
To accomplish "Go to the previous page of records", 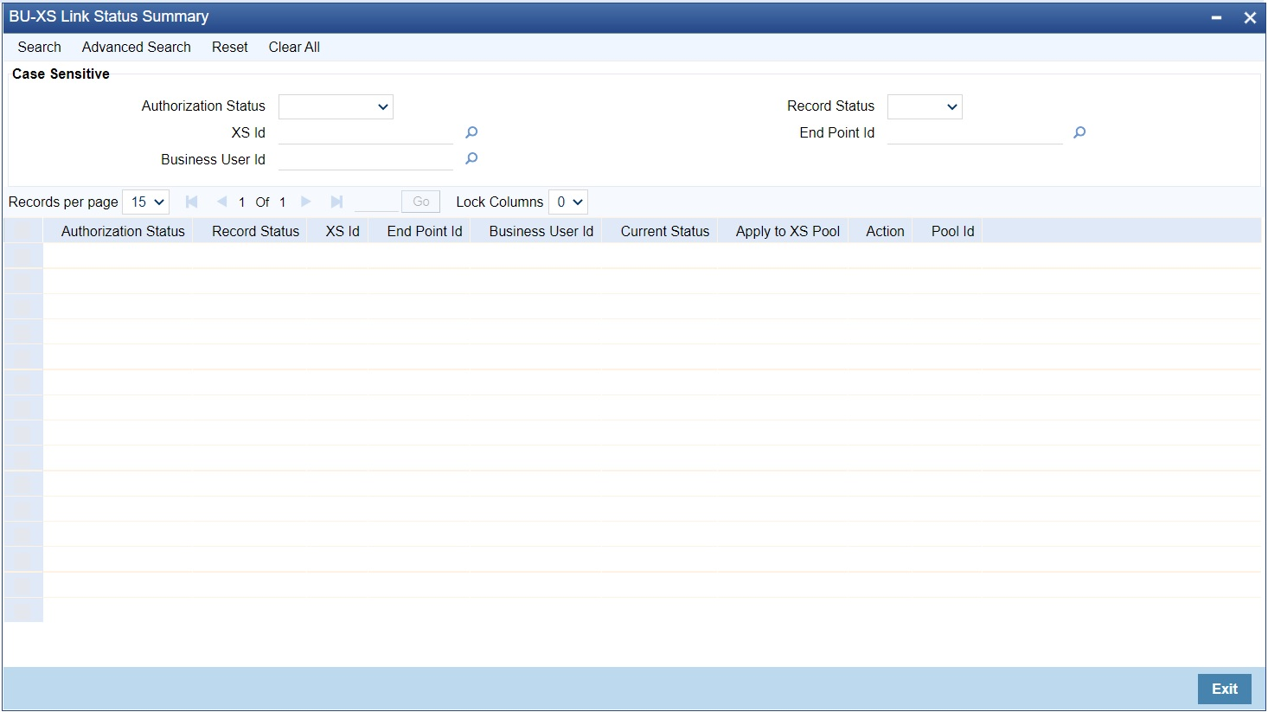I will coord(221,202).
